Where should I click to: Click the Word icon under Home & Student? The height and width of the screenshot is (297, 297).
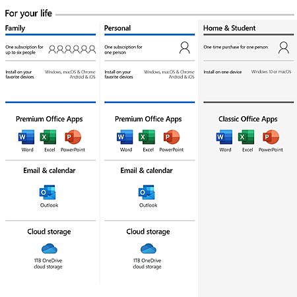click(224, 137)
